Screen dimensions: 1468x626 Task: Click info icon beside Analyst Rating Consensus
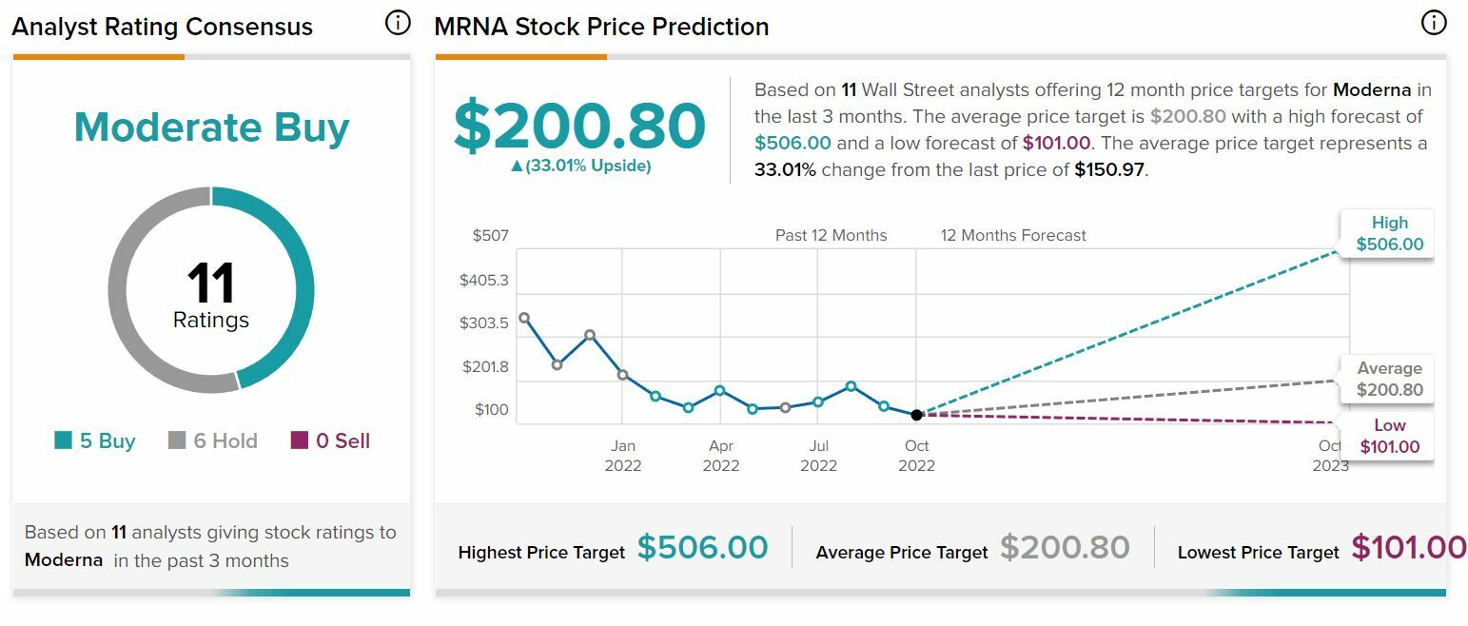[398, 23]
